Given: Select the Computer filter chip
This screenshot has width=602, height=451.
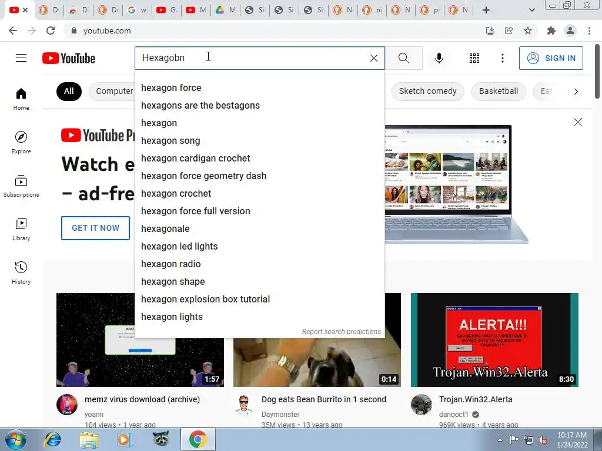Looking at the screenshot, I should click(x=112, y=91).
